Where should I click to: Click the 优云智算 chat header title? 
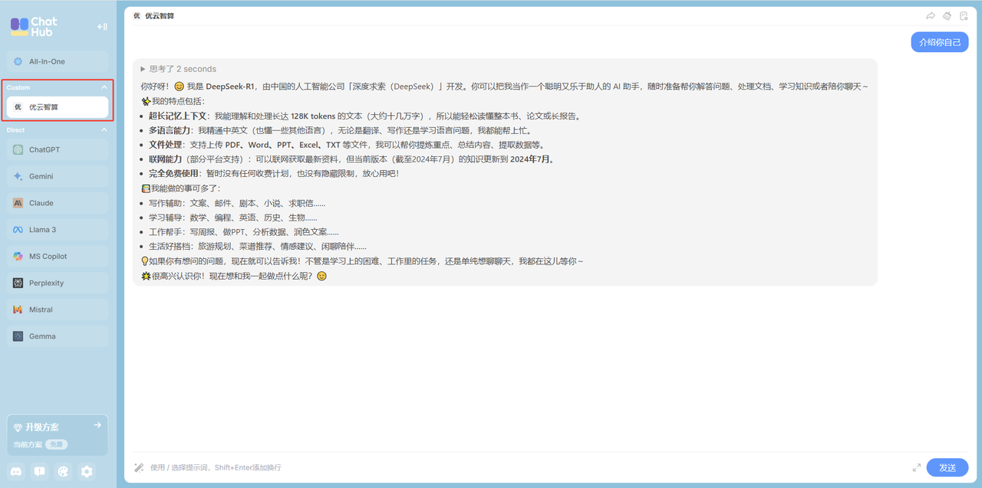click(160, 15)
